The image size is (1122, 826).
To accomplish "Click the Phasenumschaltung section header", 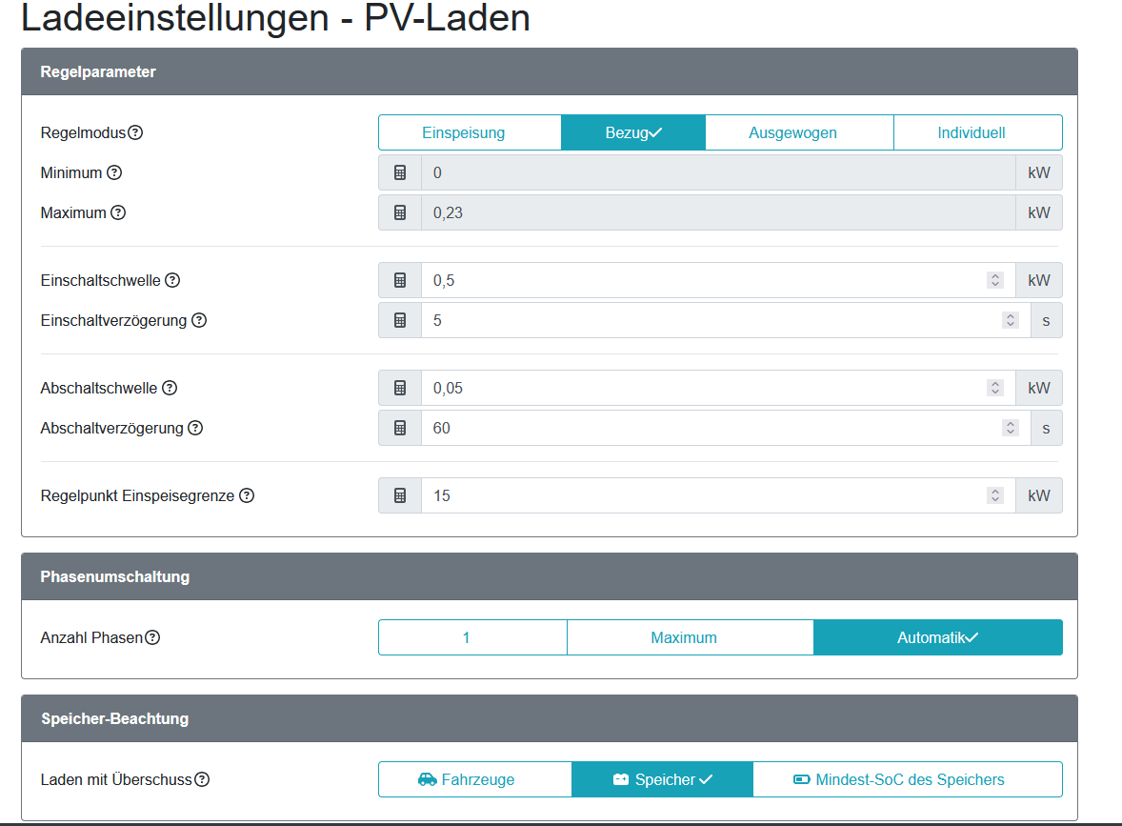I will (x=550, y=577).
